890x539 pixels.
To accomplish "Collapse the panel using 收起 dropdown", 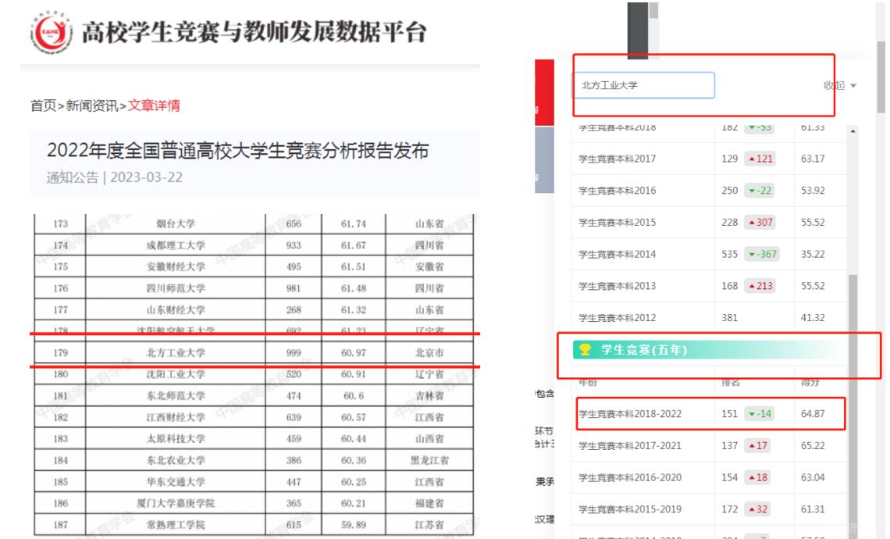I will [x=840, y=85].
